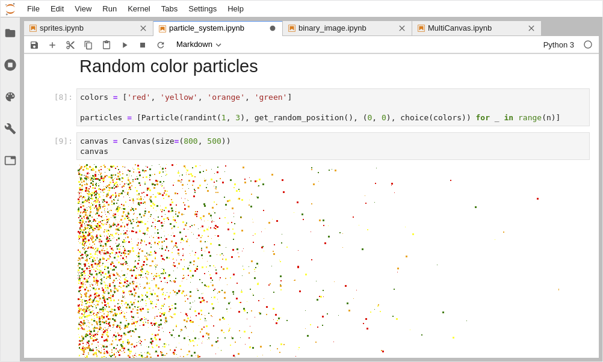Switch to the sprites.ipynb tab
This screenshot has height=362, width=603.
click(60, 28)
